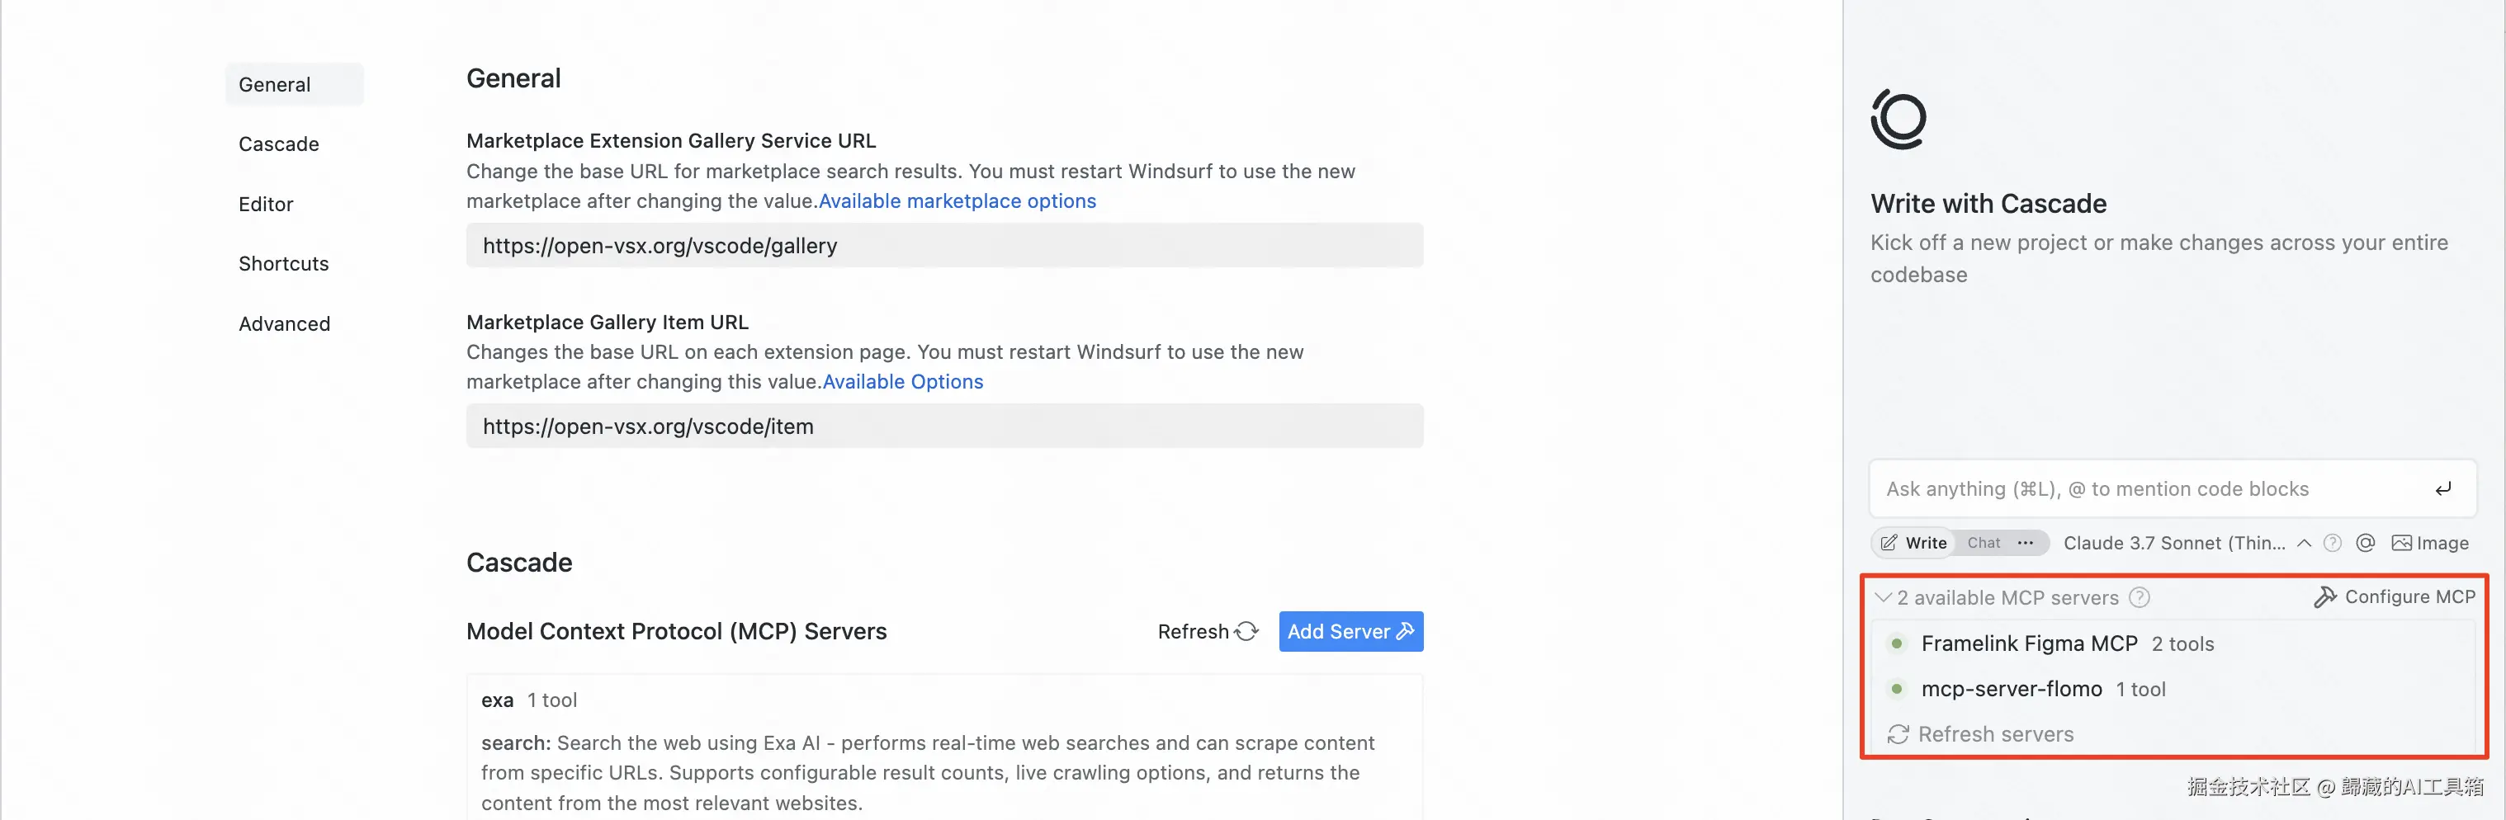Click the @ mention icon
2506x820 pixels.
pos(2365,543)
